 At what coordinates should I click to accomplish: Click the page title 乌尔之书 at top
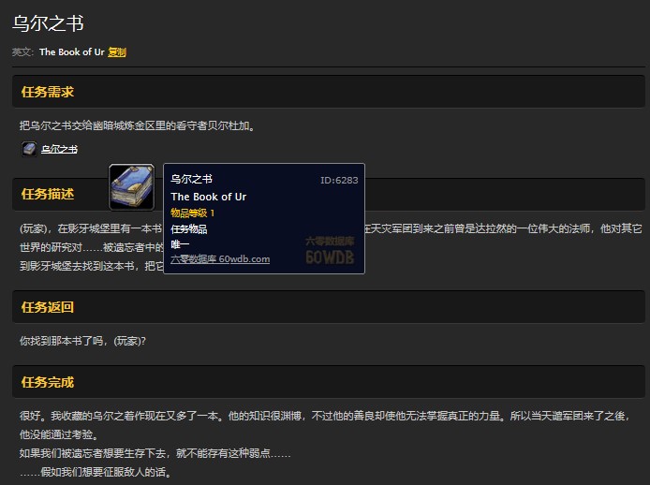[48, 23]
